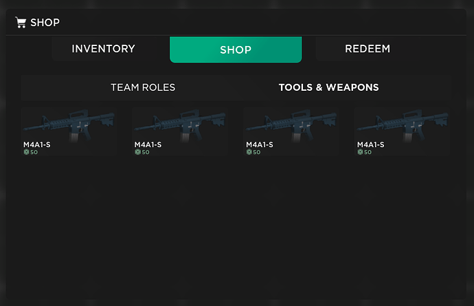Image resolution: width=474 pixels, height=306 pixels.
Task: Click the first M4A1-S name label
Action: (37, 144)
